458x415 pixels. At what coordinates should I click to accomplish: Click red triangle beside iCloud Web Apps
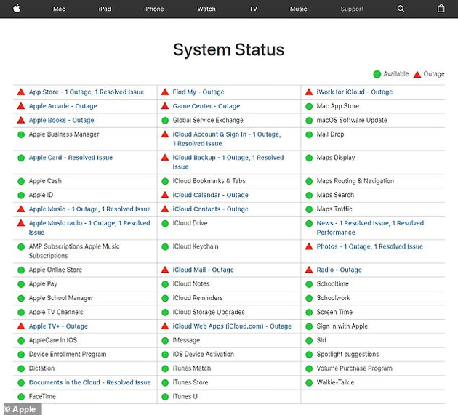click(165, 326)
